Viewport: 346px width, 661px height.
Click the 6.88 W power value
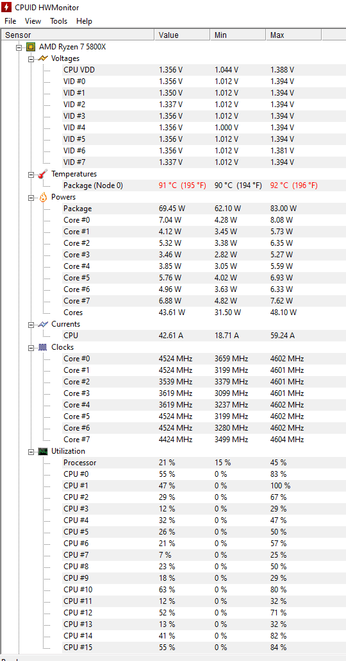click(x=170, y=301)
